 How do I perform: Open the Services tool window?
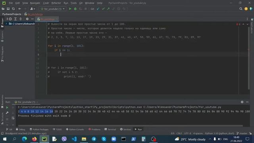coord(125,129)
